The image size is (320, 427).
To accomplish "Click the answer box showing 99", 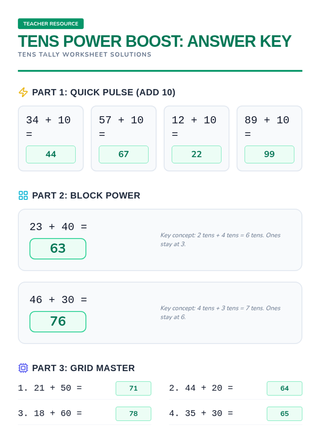I will (269, 154).
